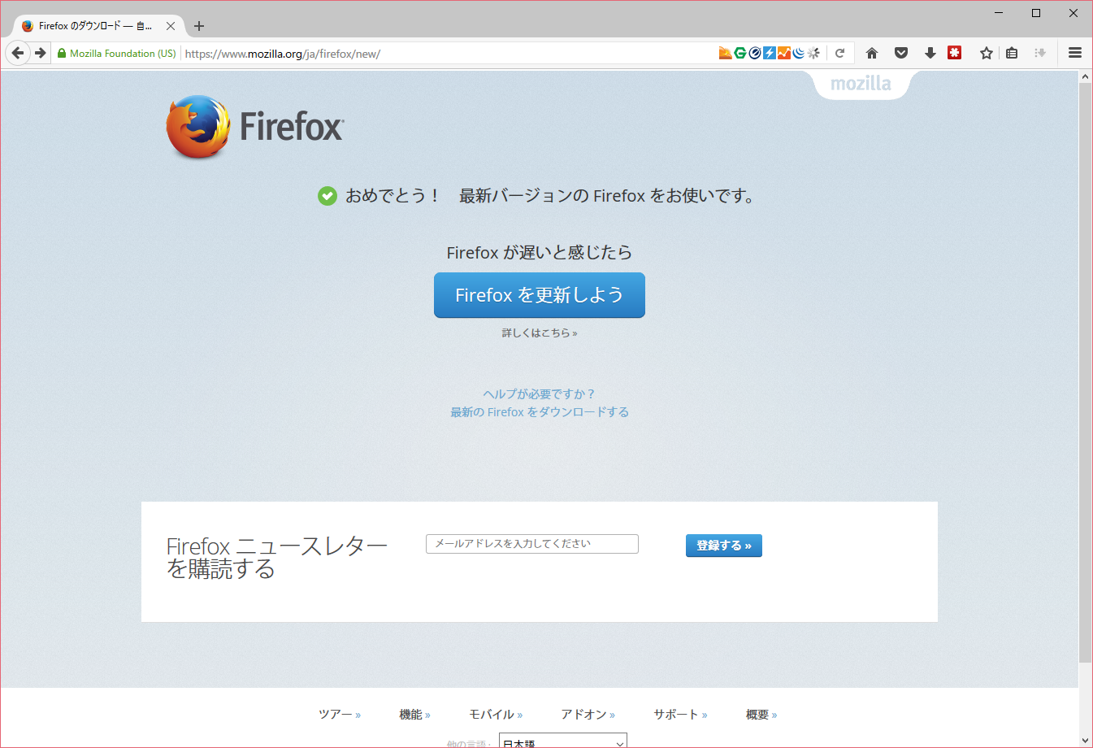Open the アドオン footer link
This screenshot has height=748, width=1093.
[583, 715]
